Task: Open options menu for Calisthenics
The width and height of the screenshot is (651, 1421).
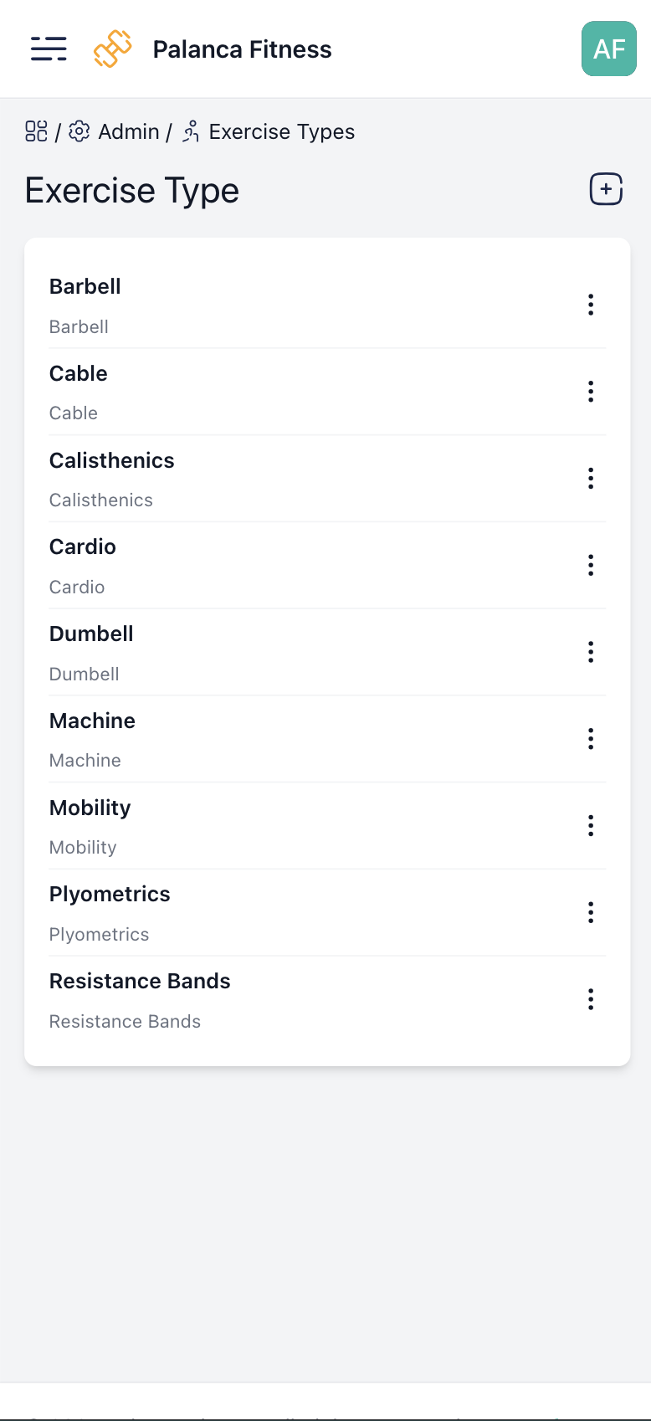Action: click(x=591, y=479)
